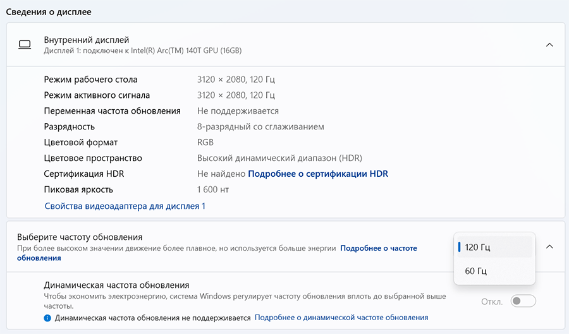Click the Динамическая частота обновления title
Image resolution: width=569 pixels, height=334 pixels.
[x=116, y=285]
